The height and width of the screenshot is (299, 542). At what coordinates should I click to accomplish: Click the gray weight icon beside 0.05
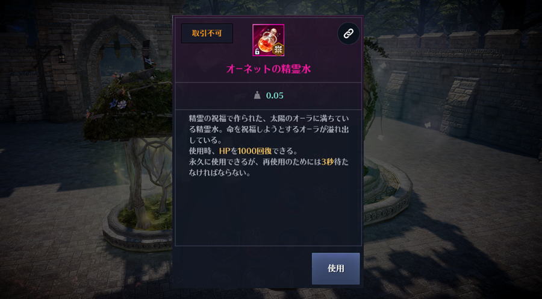(257, 95)
